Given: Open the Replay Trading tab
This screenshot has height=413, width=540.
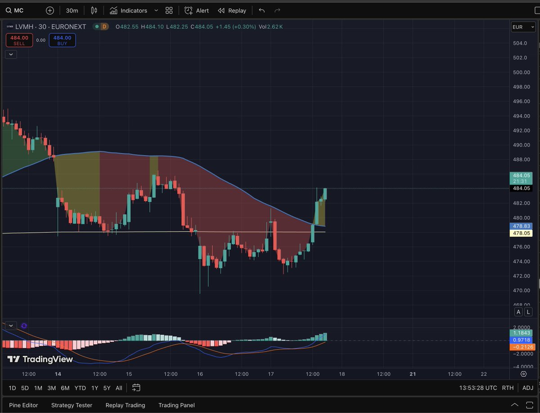Looking at the screenshot, I should 125,405.
